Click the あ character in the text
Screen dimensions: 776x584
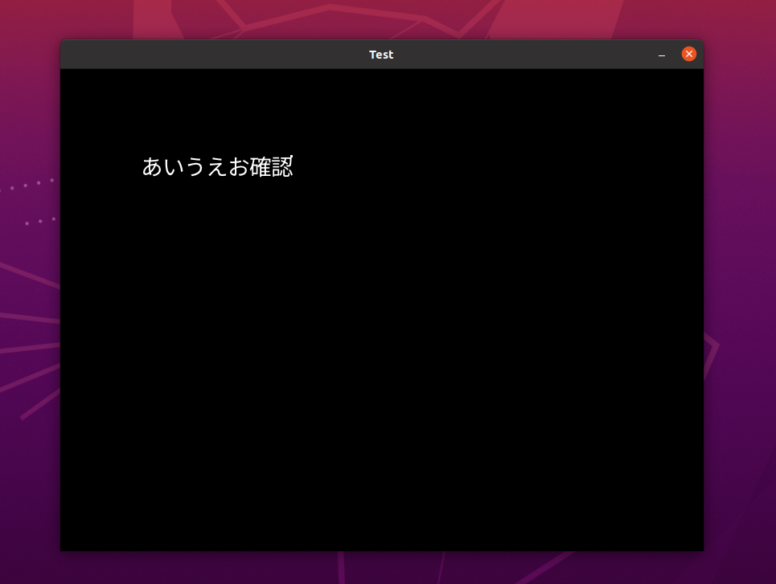(x=153, y=167)
